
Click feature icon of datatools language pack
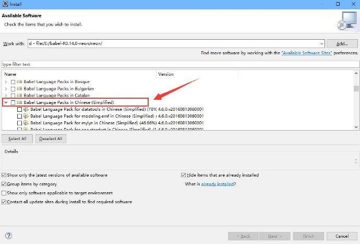26,109
